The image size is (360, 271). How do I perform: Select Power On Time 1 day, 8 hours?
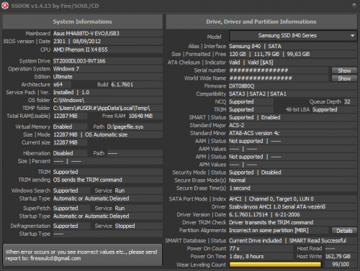(x=246, y=257)
